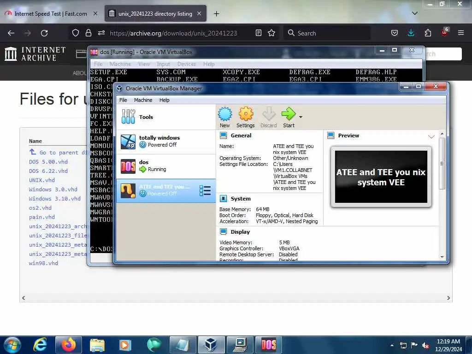Download DOS 5.00.vhd file link
The width and height of the screenshot is (472, 354).
pos(48,162)
